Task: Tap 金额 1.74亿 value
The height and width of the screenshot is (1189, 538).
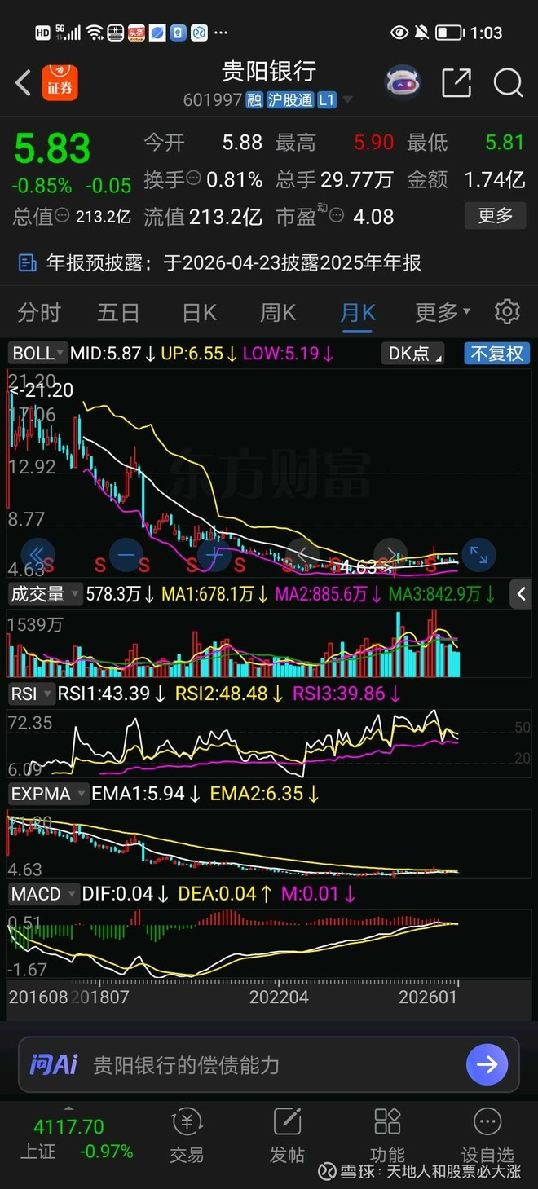Action: coord(494,179)
